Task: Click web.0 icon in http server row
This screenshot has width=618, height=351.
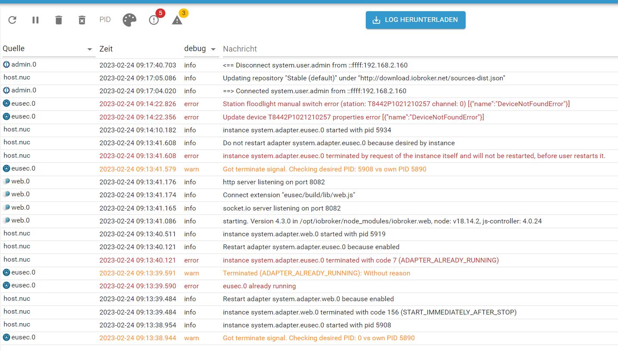Action: [x=6, y=181]
